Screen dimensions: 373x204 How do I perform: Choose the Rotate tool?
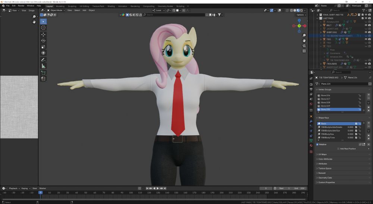[43, 41]
